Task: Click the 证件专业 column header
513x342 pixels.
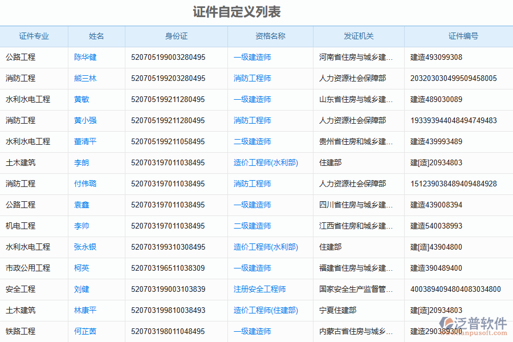Action: (34, 36)
